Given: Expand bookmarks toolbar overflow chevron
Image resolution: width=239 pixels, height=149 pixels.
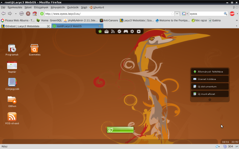Looking at the screenshot, I should [237, 20].
